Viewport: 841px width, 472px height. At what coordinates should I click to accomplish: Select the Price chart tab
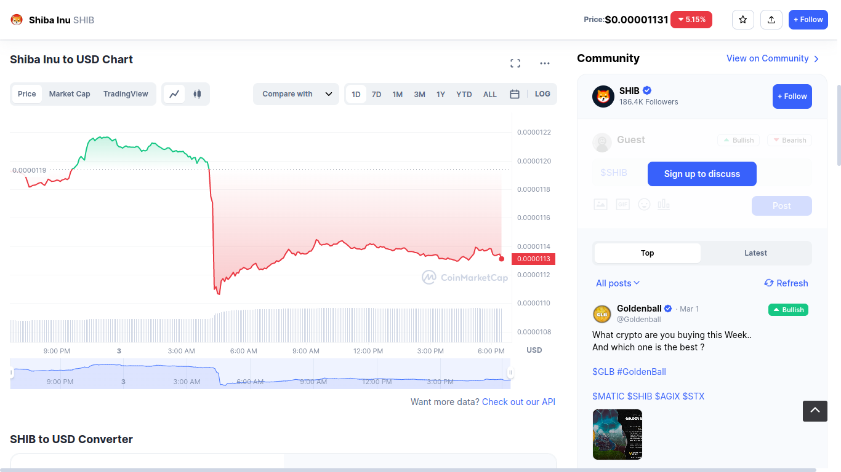(27, 94)
